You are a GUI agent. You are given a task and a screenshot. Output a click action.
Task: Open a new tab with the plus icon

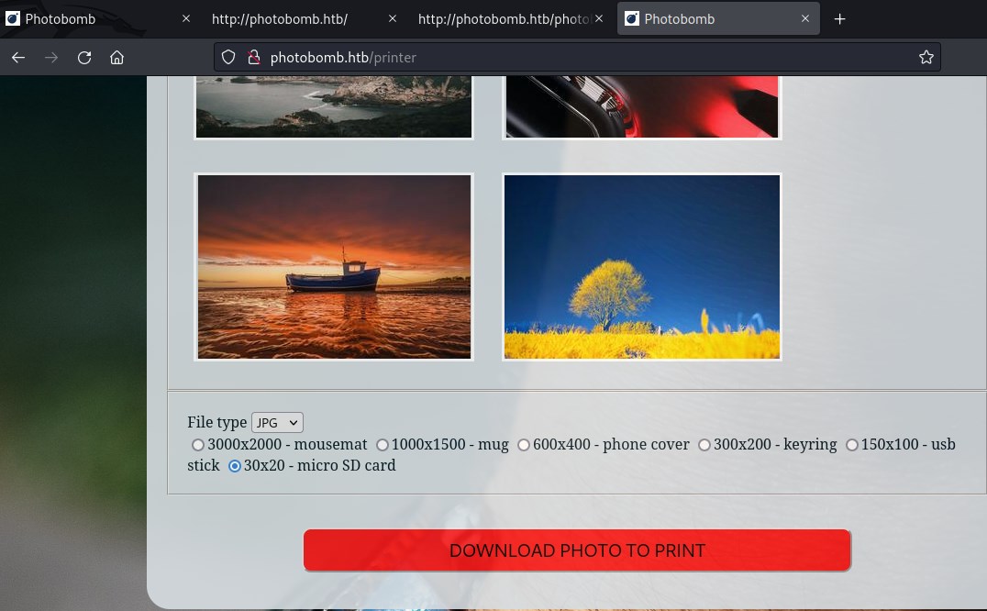(x=839, y=18)
